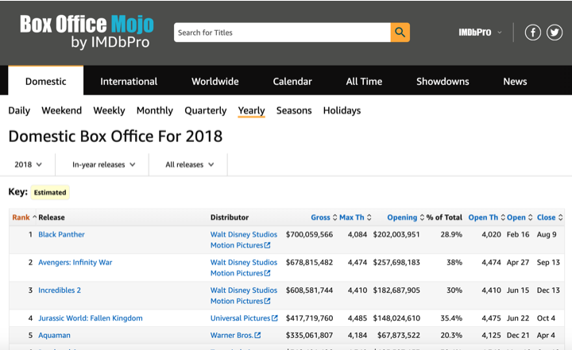Open Walt Disney Studios link in Black Panther row

(244, 240)
